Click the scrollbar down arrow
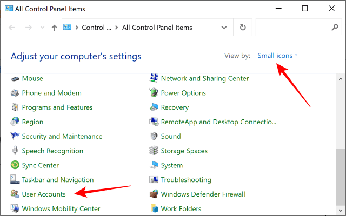Image resolution: width=346 pixels, height=216 pixels. coord(341,210)
